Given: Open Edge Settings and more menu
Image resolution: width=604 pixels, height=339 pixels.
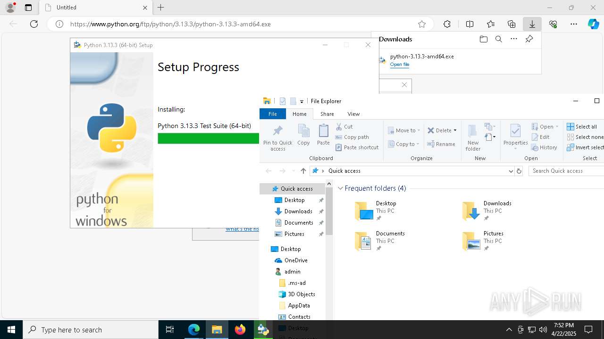Looking at the screenshot, I should click(x=574, y=24).
